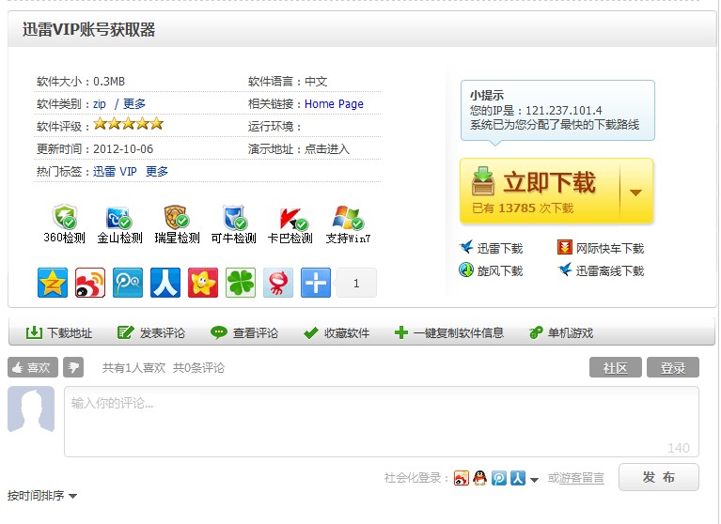Click the 瑞星检测 lion shield icon
The width and height of the screenshot is (721, 524).
tap(176, 217)
